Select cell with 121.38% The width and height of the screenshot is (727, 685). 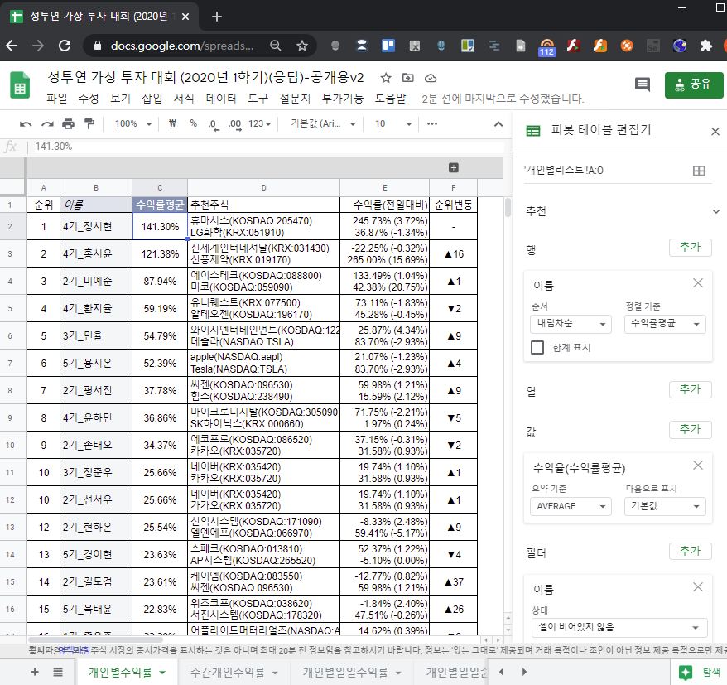[160, 253]
